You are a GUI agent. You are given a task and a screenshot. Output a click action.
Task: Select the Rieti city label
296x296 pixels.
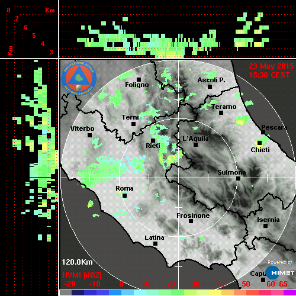[153, 146]
